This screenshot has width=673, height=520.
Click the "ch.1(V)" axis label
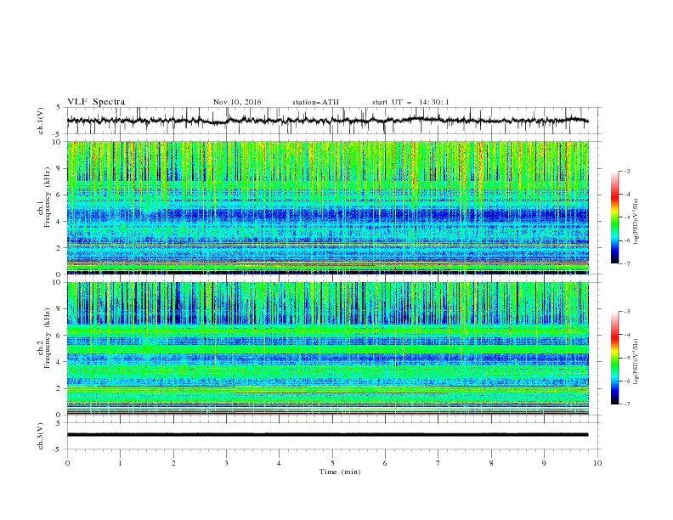click(41, 121)
